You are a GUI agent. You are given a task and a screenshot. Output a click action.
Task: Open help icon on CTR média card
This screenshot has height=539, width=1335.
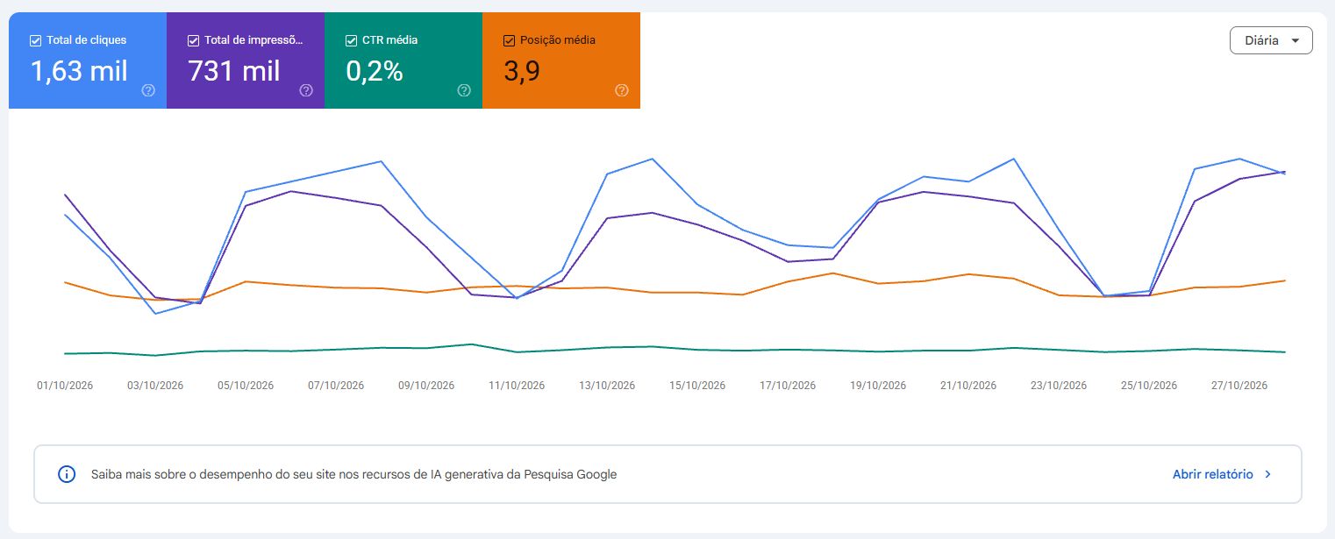point(464,90)
